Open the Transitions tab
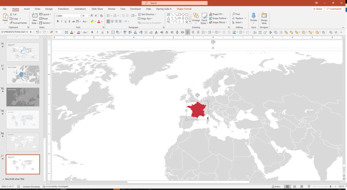 pos(63,9)
